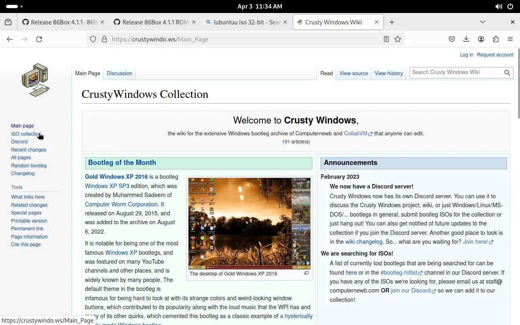Open Random bootleg in the sidebar
The width and height of the screenshot is (520, 325).
(x=29, y=166)
